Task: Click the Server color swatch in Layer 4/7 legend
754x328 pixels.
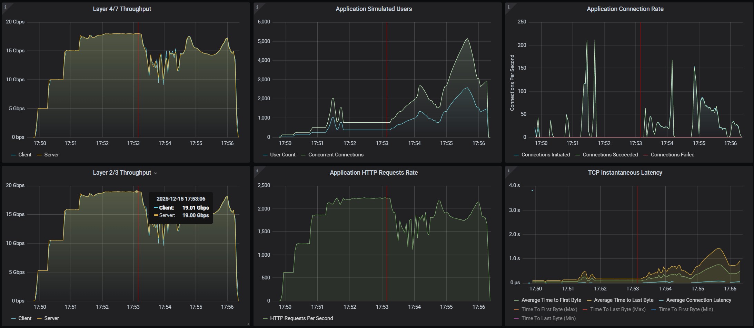Action: (x=39, y=155)
